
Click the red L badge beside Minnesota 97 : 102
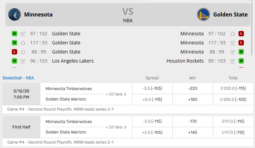pos(241,34)
